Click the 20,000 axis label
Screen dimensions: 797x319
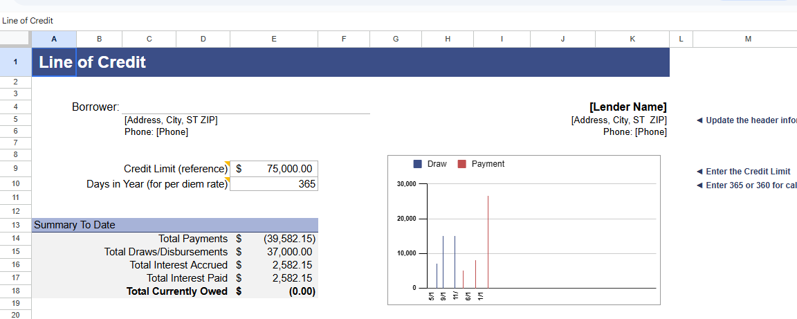[x=406, y=219]
